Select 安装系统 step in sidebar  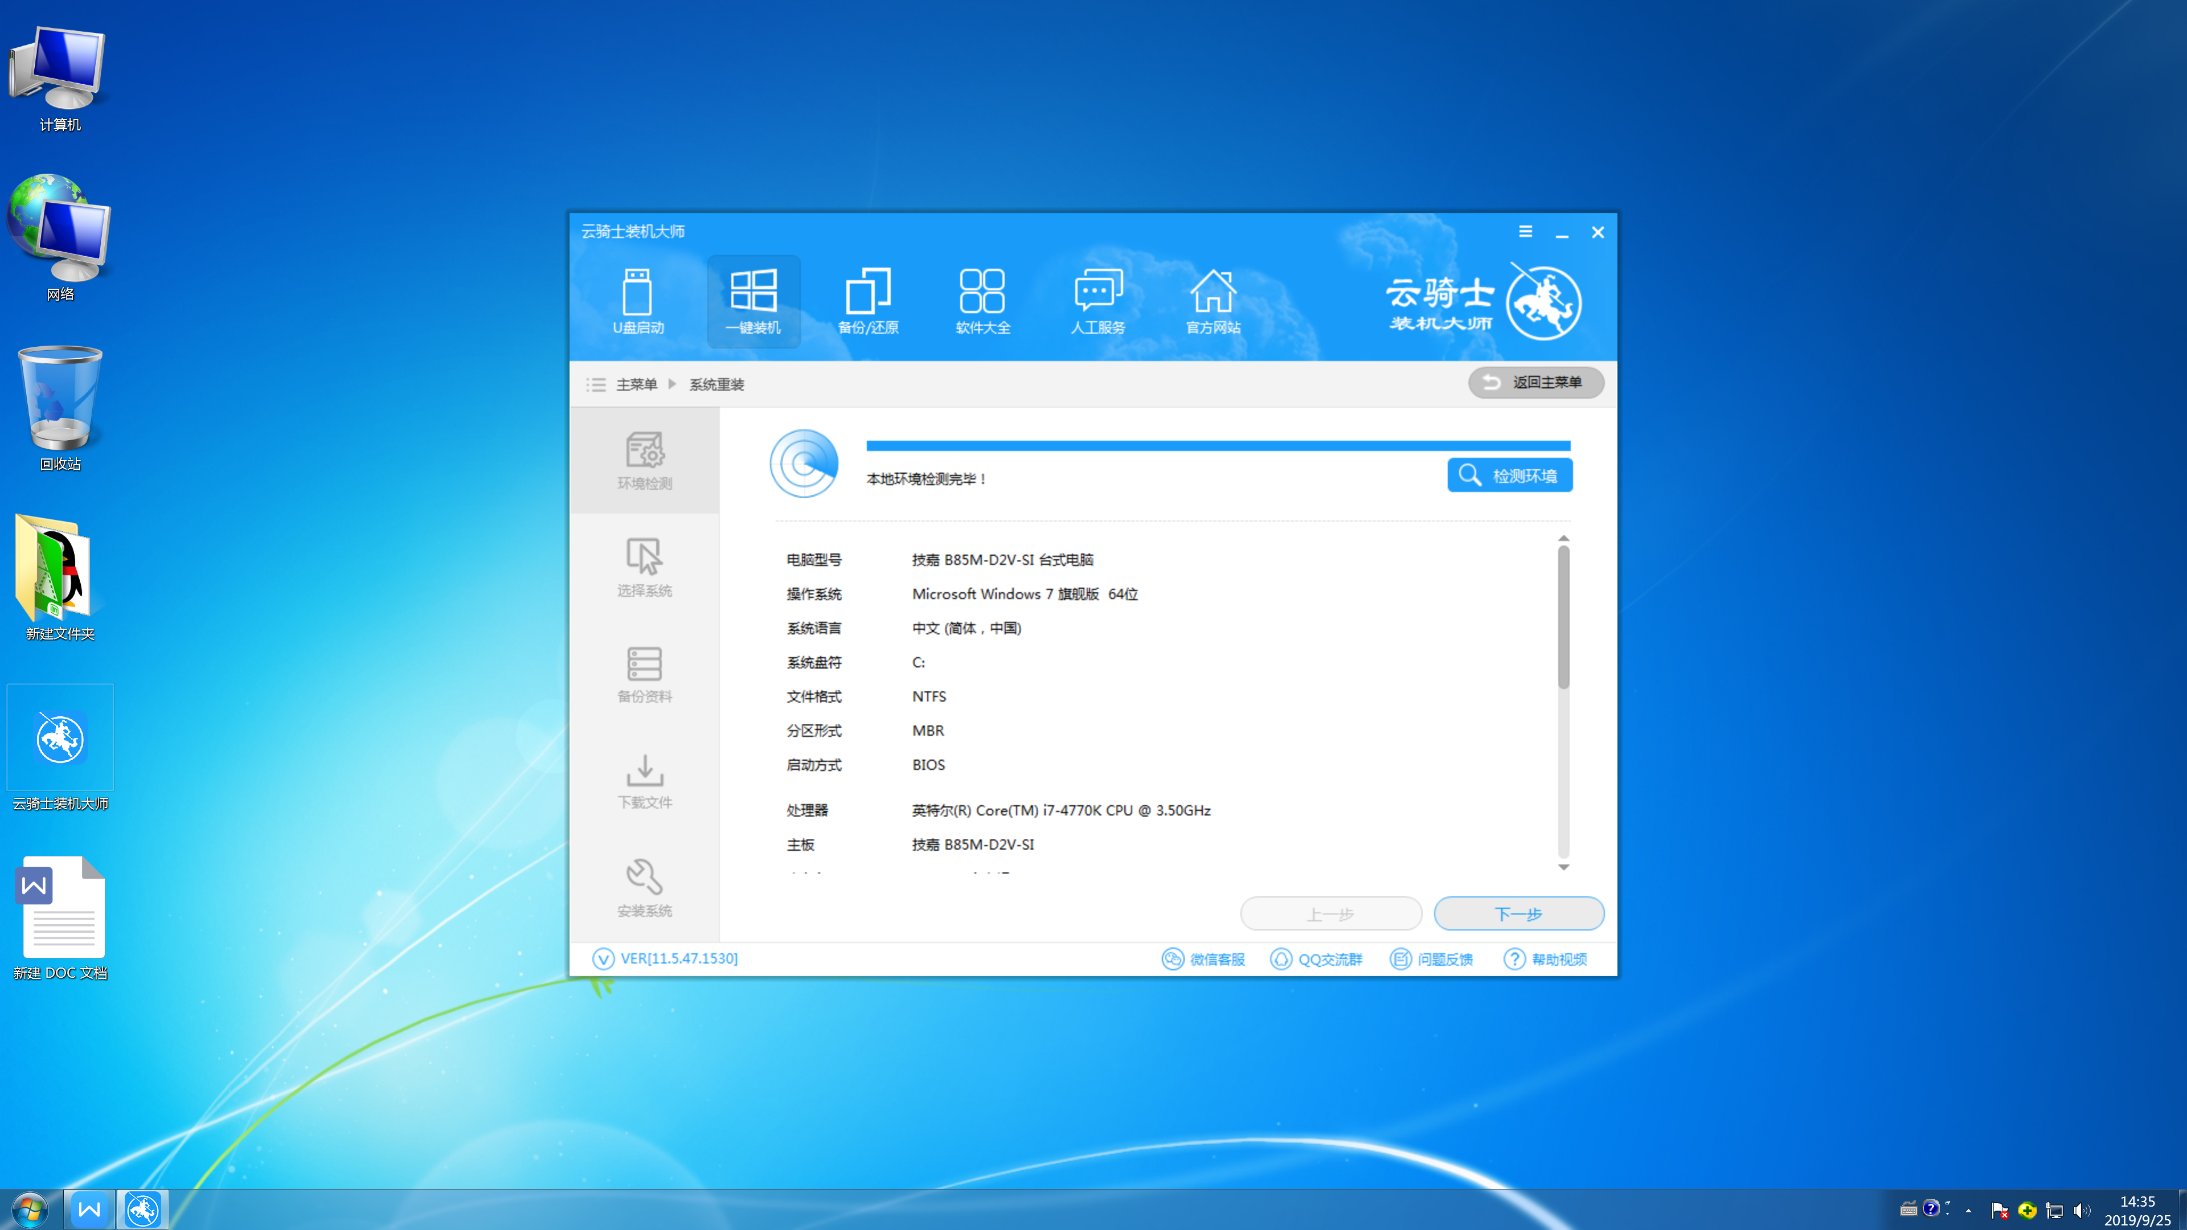pos(644,888)
